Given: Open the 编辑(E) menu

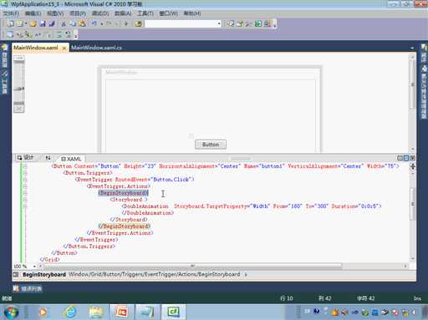Looking at the screenshot, I should point(33,13).
